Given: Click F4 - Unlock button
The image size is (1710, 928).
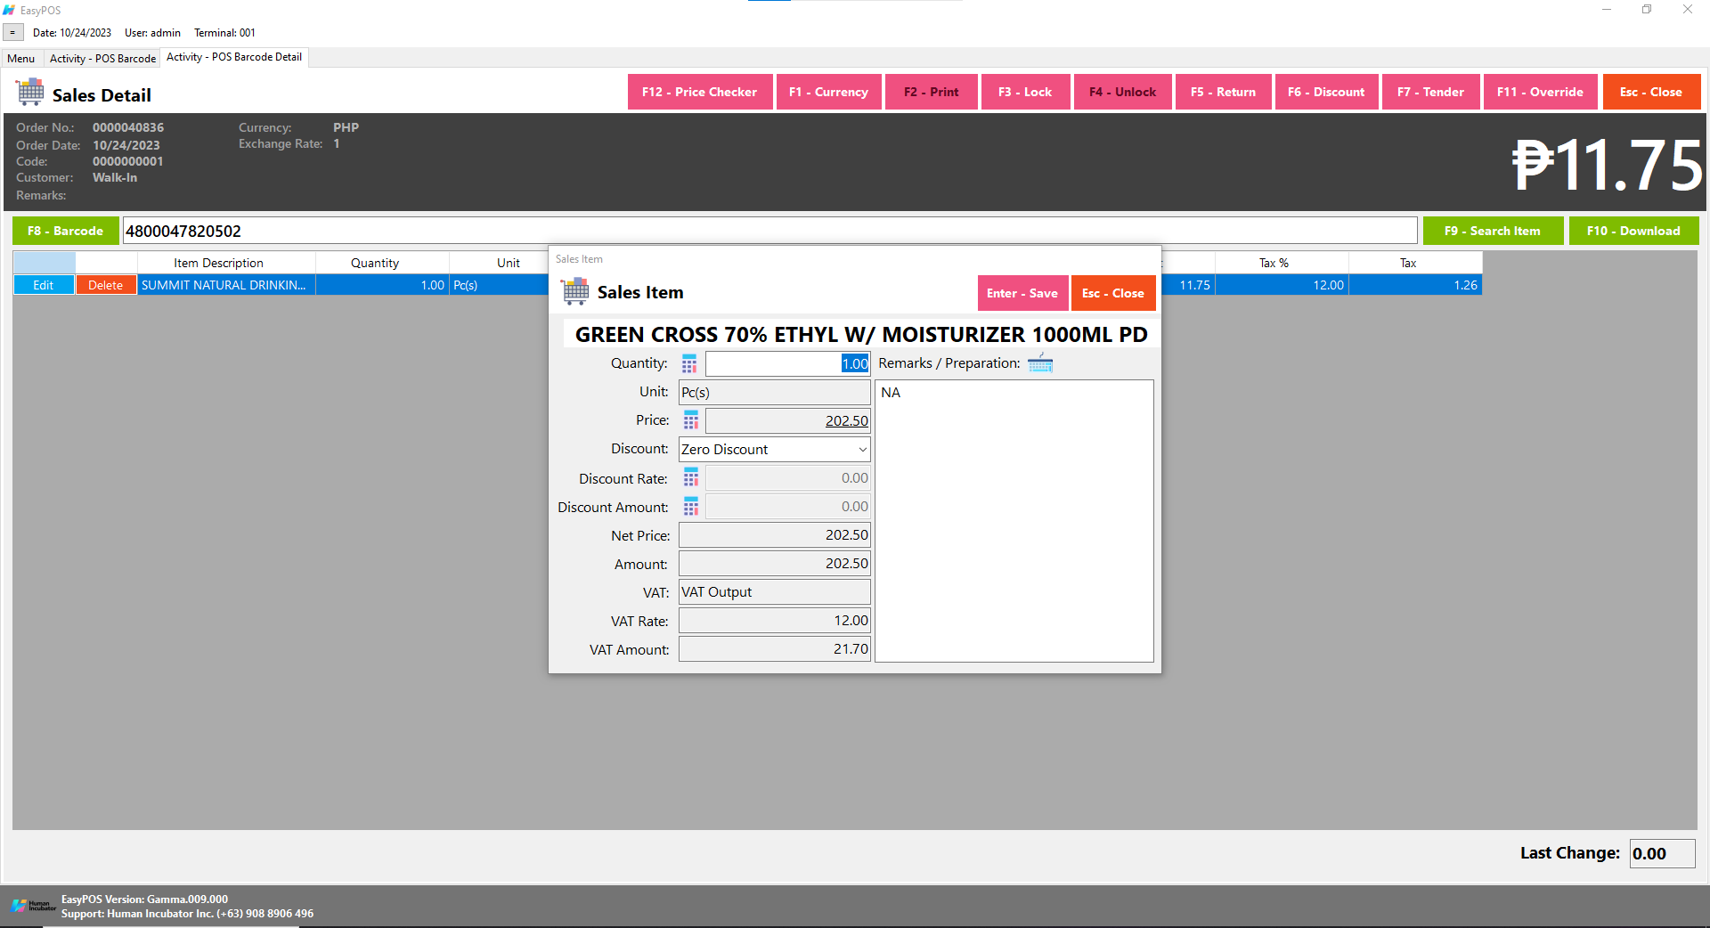Looking at the screenshot, I should click(1122, 92).
